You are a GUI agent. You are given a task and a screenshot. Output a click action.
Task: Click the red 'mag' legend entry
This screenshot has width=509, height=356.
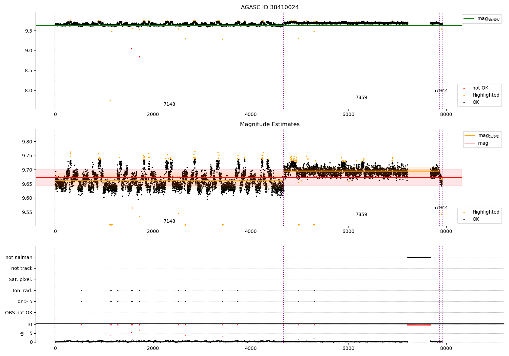pyautogui.click(x=477, y=143)
